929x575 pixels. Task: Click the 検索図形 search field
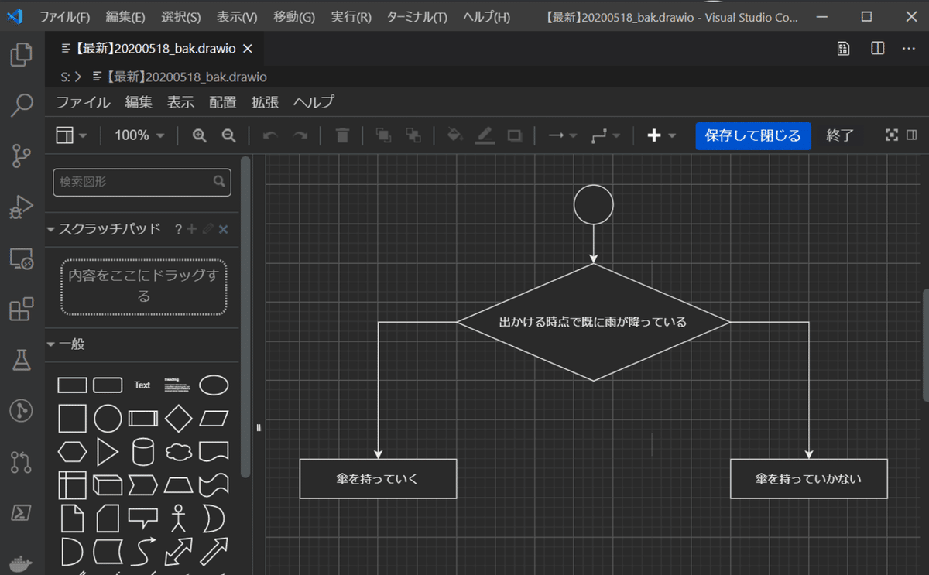(142, 182)
